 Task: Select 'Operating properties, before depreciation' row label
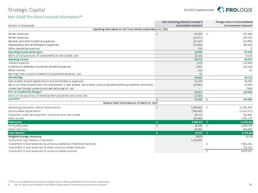click(x=34, y=108)
